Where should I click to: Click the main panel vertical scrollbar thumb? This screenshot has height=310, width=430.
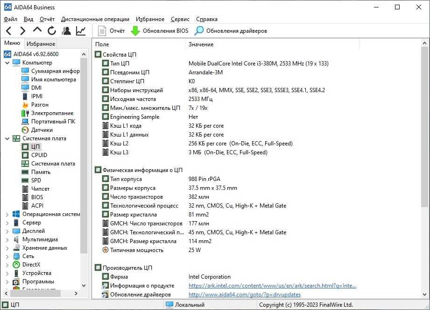click(424, 127)
